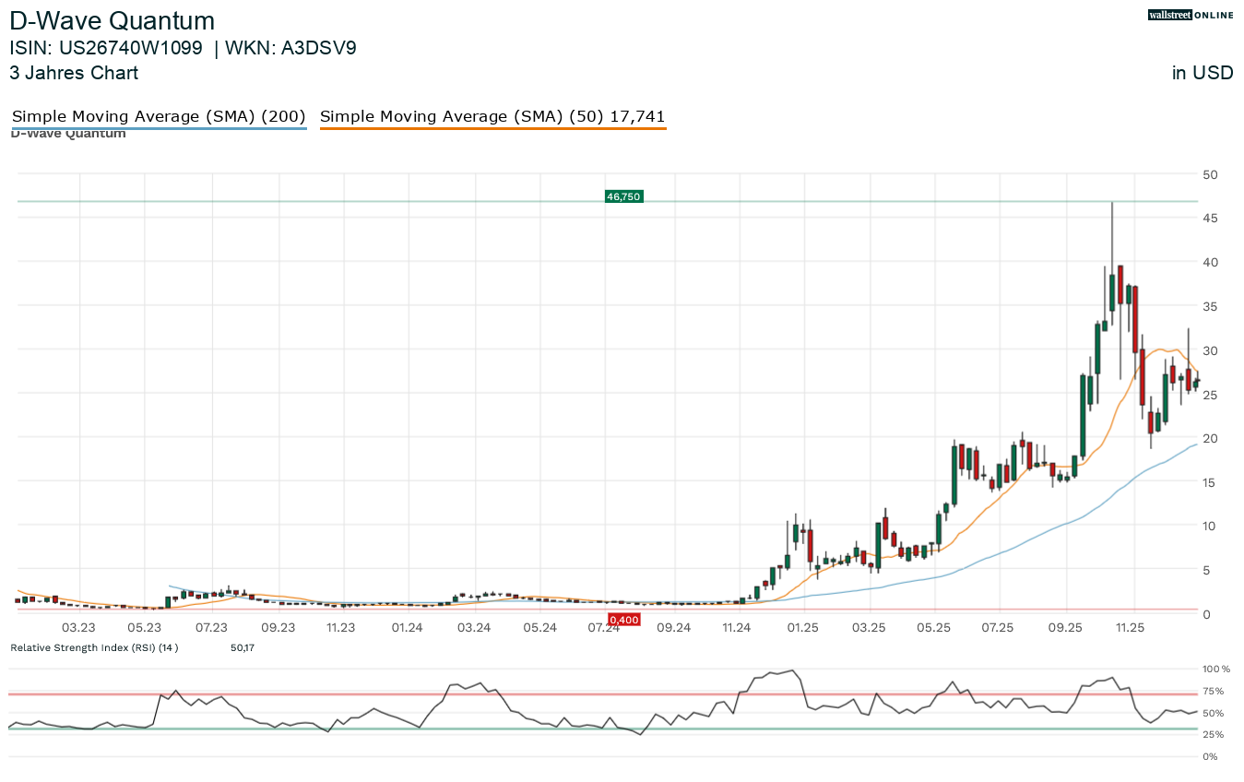1244x782 pixels.
Task: Click the orange underline beneath the SMA 50 legend
Action: 492,128
